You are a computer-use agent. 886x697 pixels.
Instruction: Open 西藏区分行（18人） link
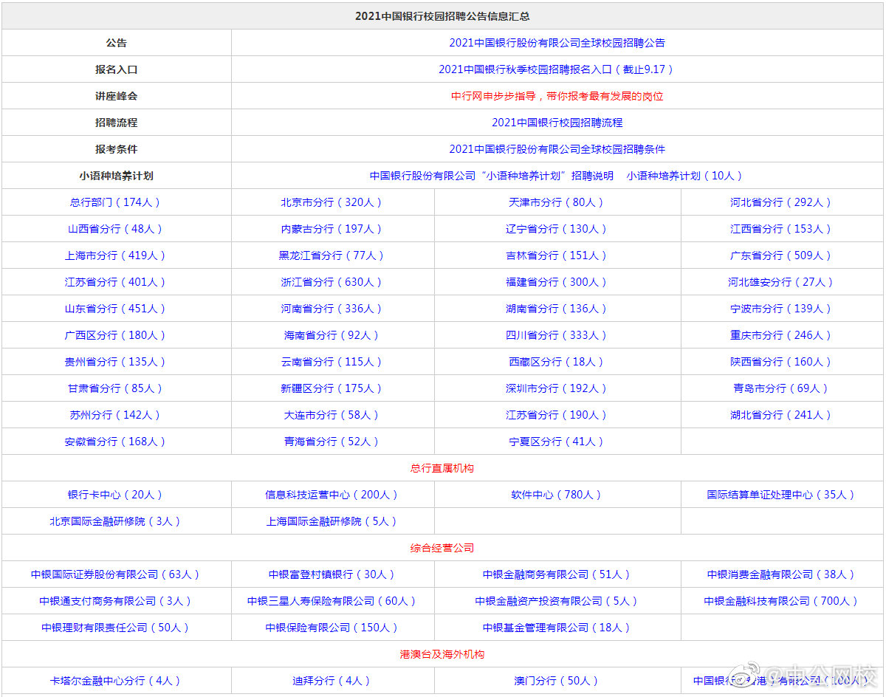coord(557,362)
